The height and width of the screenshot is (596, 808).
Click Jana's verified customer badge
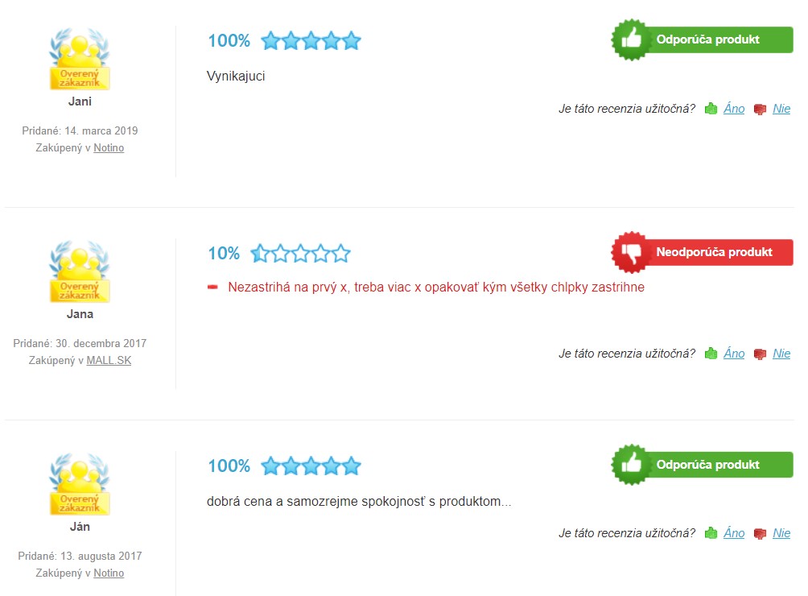80,271
